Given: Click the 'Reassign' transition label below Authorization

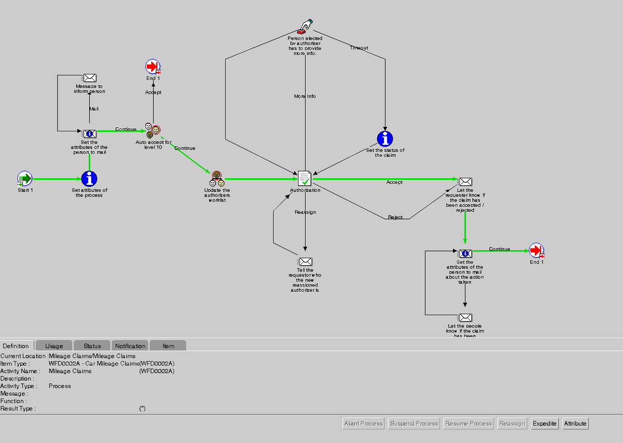Looking at the screenshot, I should click(305, 212).
